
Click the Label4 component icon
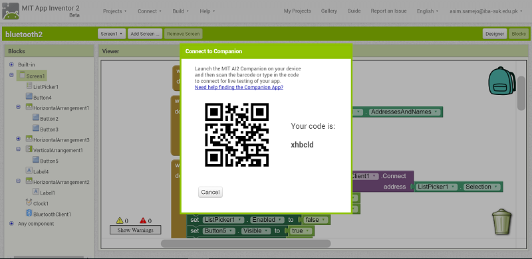(29, 171)
